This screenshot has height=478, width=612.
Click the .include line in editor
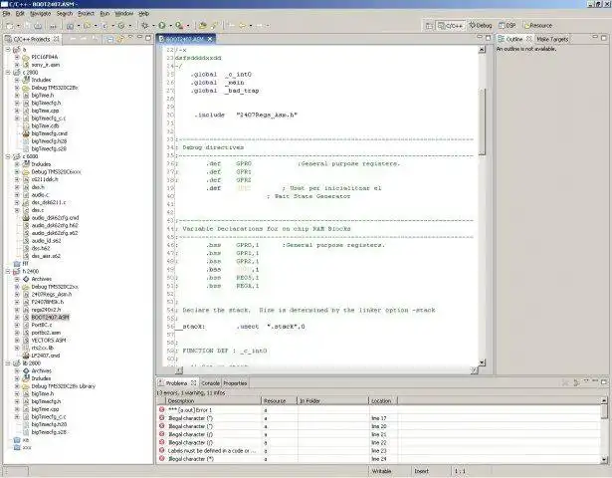246,115
